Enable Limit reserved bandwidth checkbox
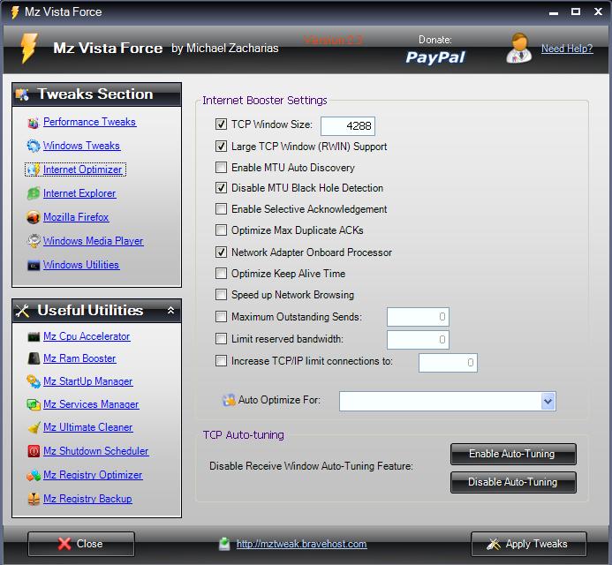612x565 pixels. (222, 339)
